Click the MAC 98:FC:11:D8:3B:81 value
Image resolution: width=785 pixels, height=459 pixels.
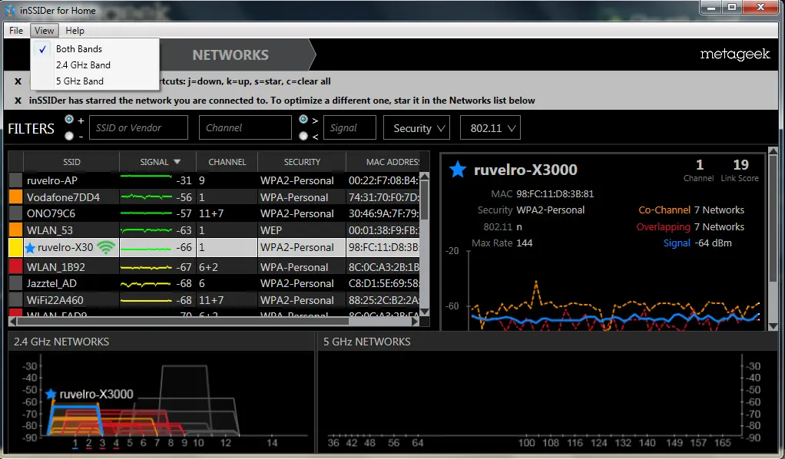(x=555, y=193)
